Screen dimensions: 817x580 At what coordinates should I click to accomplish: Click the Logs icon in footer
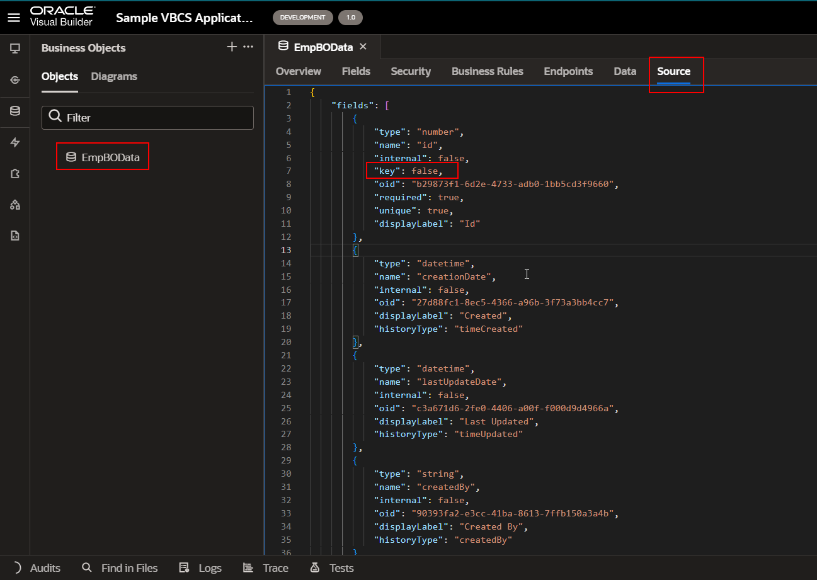coord(184,568)
